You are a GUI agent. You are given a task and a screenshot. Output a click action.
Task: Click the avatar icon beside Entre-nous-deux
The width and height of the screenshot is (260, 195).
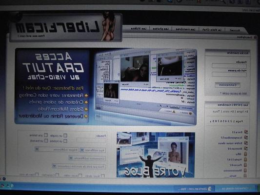[x=246, y=143]
